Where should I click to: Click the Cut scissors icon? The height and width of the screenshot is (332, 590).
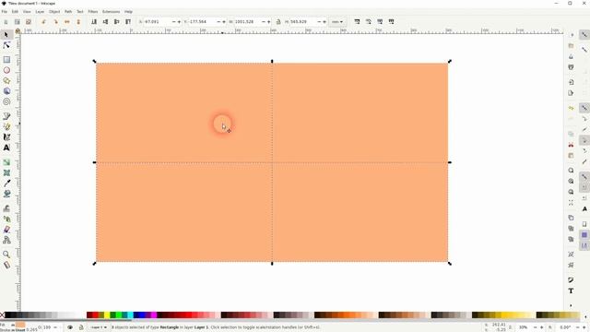coord(571,145)
